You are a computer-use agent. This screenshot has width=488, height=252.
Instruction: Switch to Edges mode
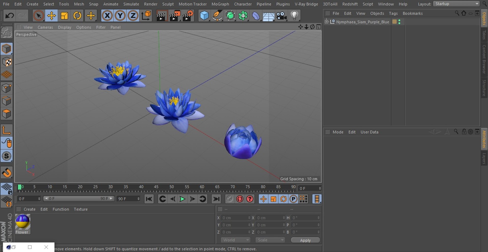[x=7, y=101]
